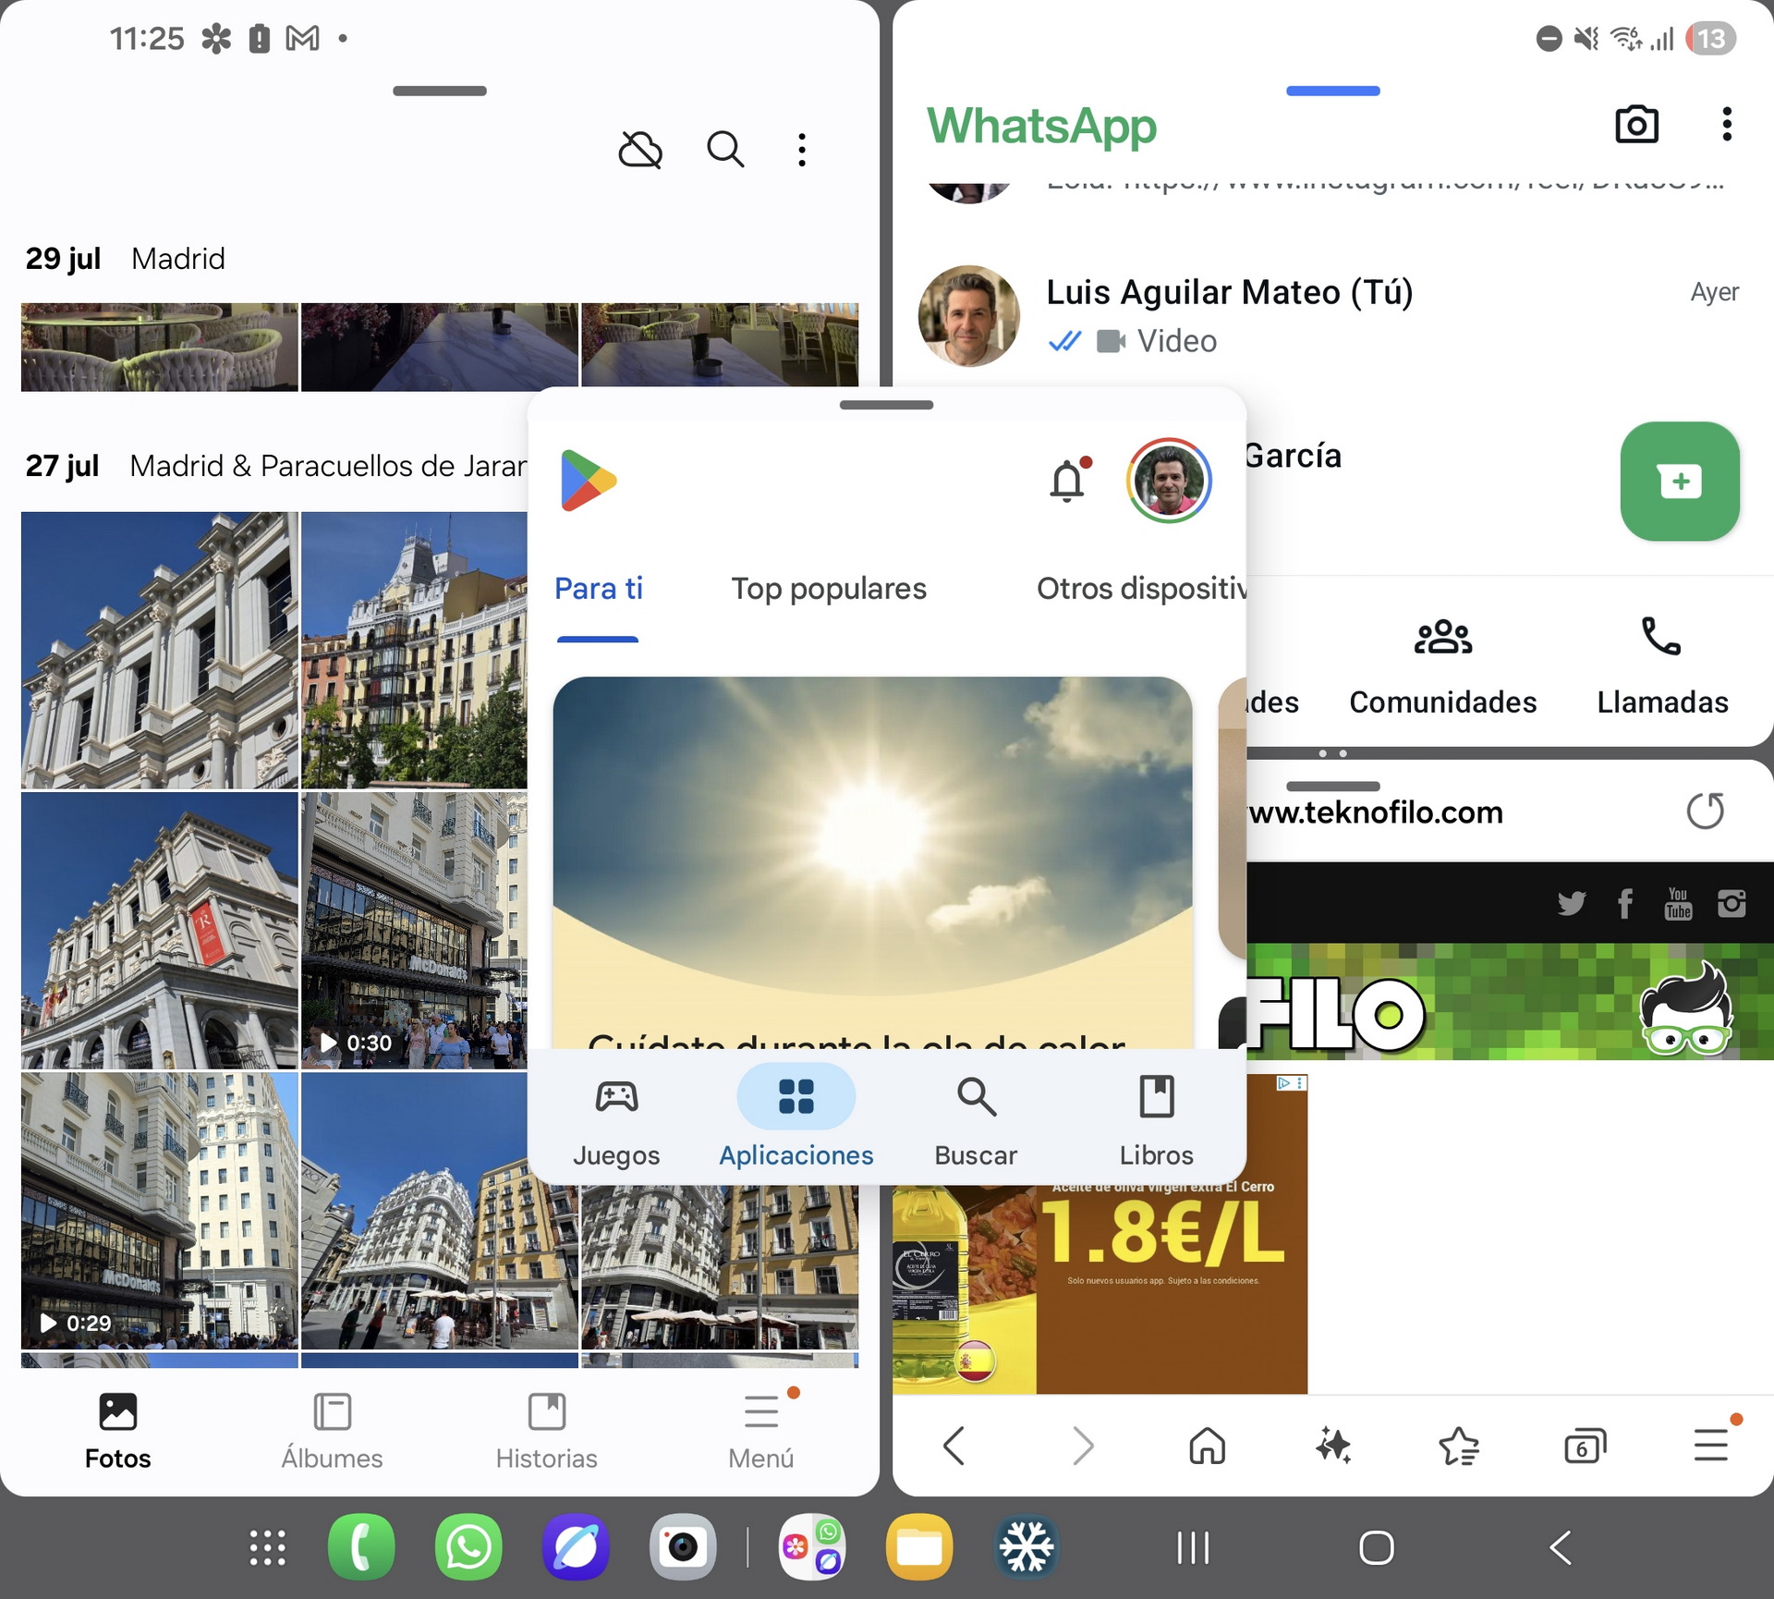Image resolution: width=1774 pixels, height=1599 pixels.
Task: Switch to WhatsApp Comunidades tab
Action: [1442, 667]
